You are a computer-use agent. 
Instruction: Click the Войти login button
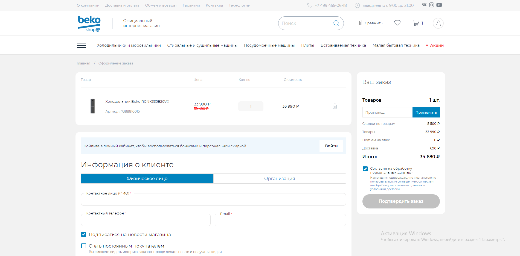[x=331, y=146]
